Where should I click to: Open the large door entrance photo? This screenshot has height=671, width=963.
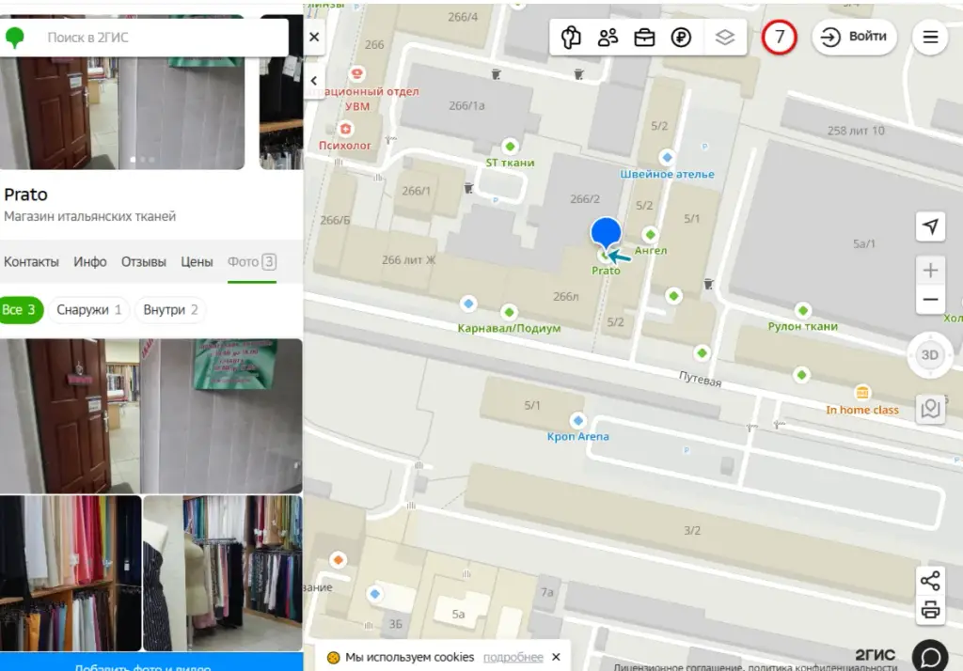(x=151, y=415)
